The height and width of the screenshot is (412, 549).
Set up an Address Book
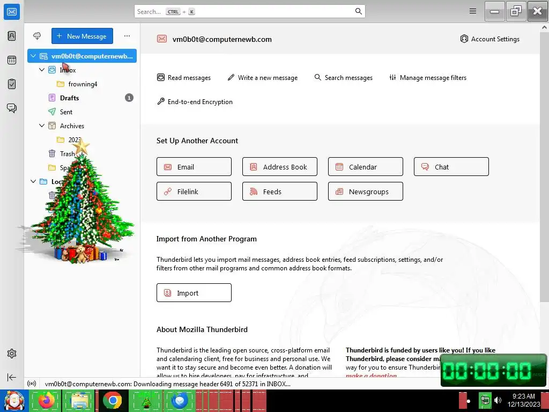pyautogui.click(x=280, y=167)
